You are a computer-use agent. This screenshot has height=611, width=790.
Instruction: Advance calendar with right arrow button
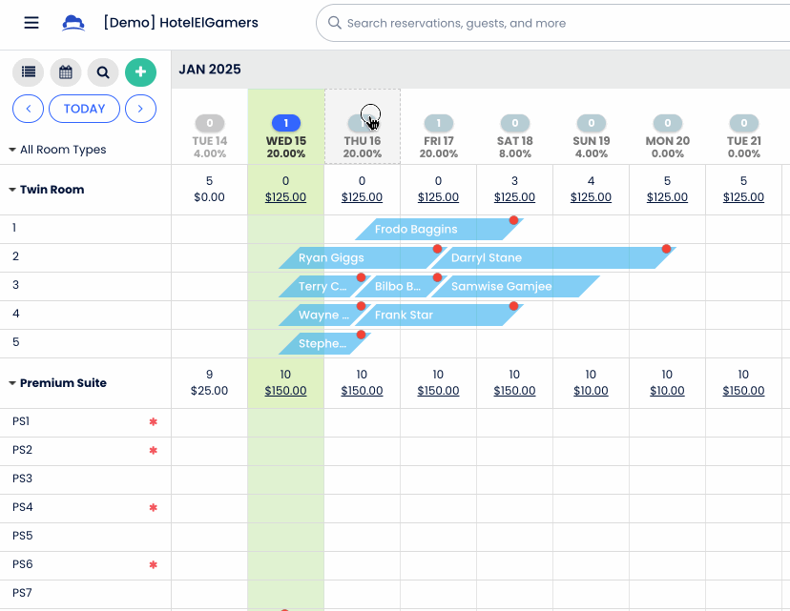point(140,109)
